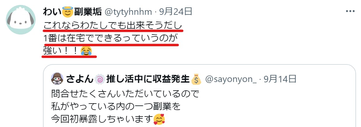Click the angel halo emoji in わい's name
This screenshot has height=127, width=361.
[67, 11]
